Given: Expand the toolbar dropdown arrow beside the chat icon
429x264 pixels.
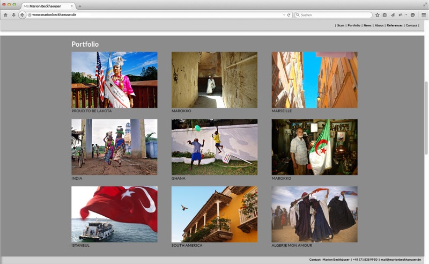Looking at the screenshot, I should click(406, 15).
